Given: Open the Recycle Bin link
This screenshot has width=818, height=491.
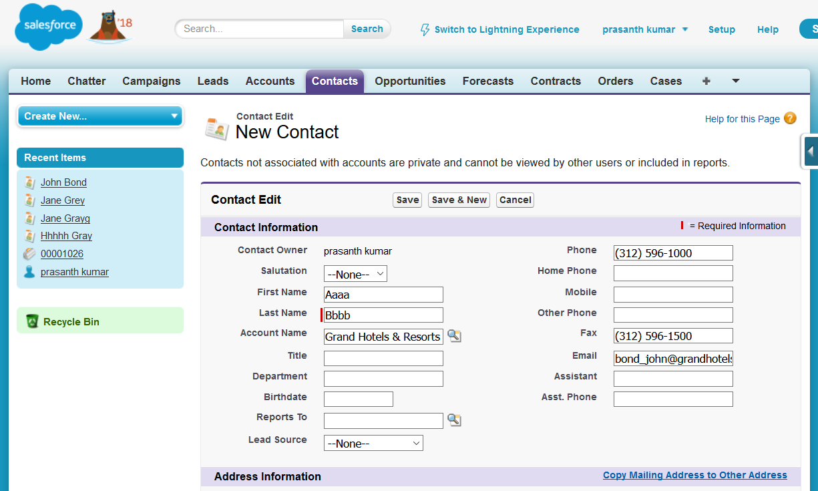Looking at the screenshot, I should [x=71, y=322].
